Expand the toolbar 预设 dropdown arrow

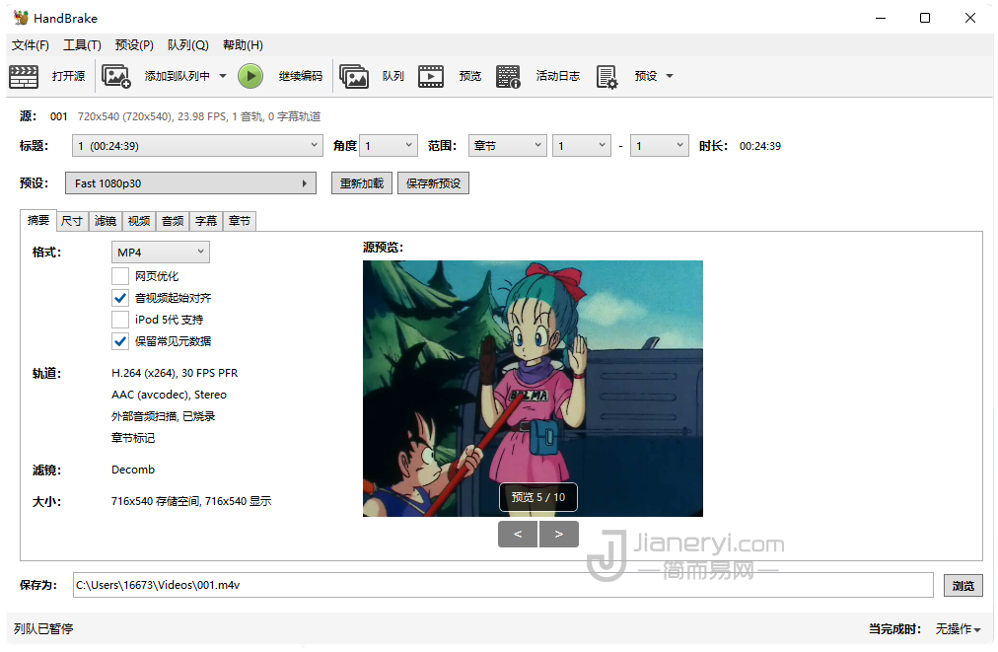(x=670, y=76)
